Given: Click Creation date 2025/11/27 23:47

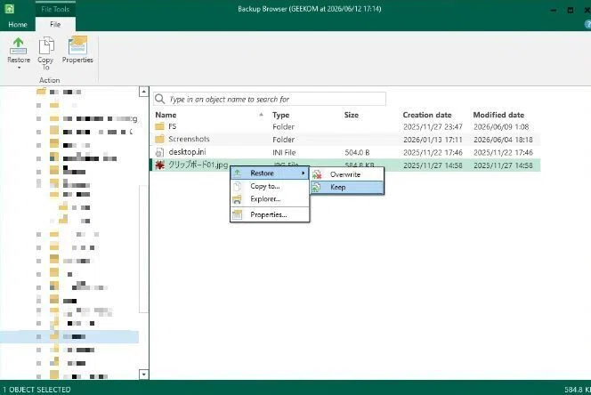Looking at the screenshot, I should coord(433,127).
